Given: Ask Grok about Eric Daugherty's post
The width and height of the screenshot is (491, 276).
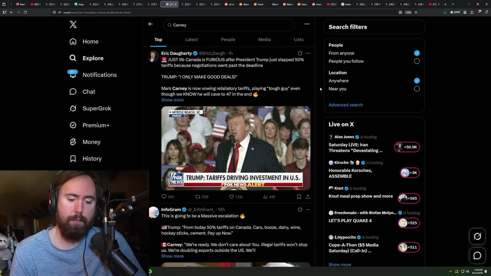Looking at the screenshot, I should pyautogui.click(x=300, y=53).
